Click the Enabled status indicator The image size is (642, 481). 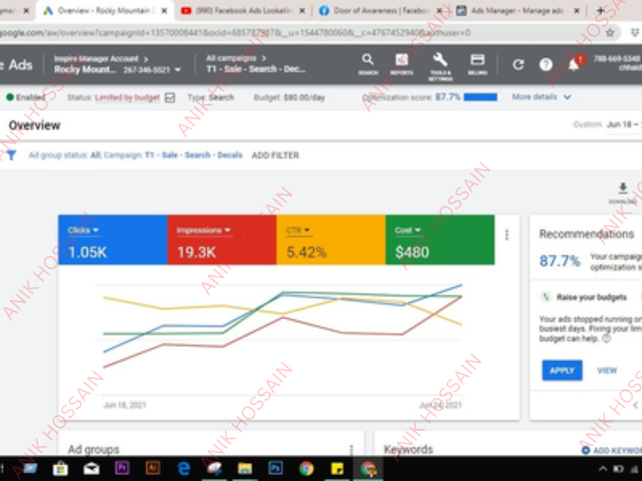26,97
